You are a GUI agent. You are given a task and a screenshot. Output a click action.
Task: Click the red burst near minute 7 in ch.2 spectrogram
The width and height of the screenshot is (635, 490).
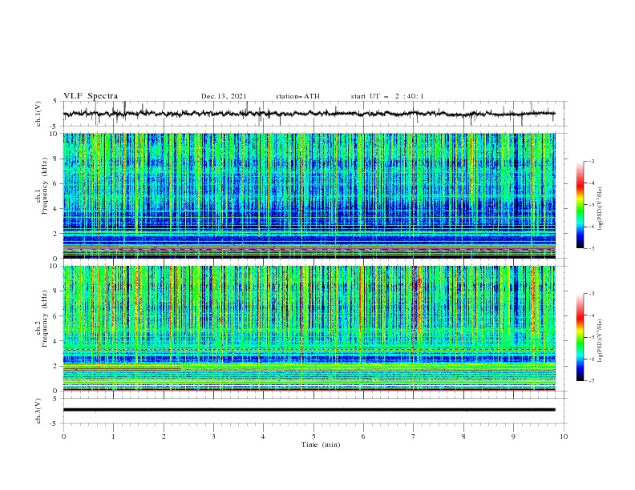(416, 299)
